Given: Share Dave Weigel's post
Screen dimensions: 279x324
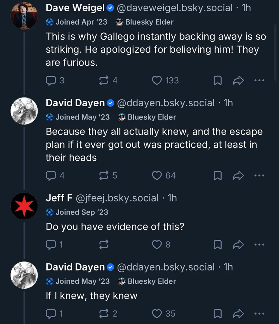Looking at the screenshot, I should tap(238, 81).
